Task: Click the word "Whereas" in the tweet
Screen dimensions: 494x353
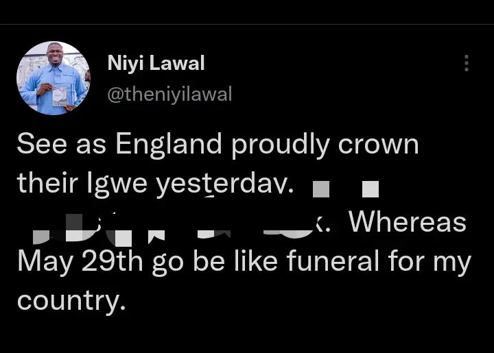Action: [x=407, y=222]
